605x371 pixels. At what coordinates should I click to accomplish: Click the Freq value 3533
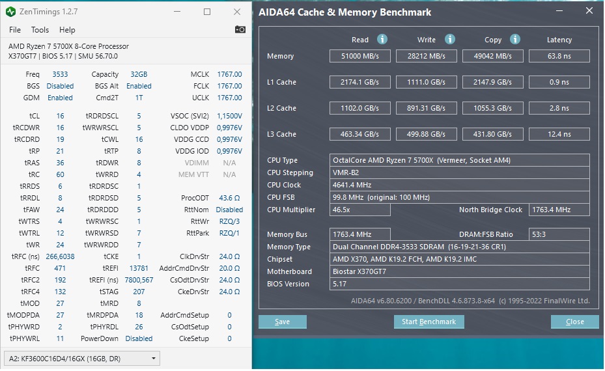tap(60, 74)
